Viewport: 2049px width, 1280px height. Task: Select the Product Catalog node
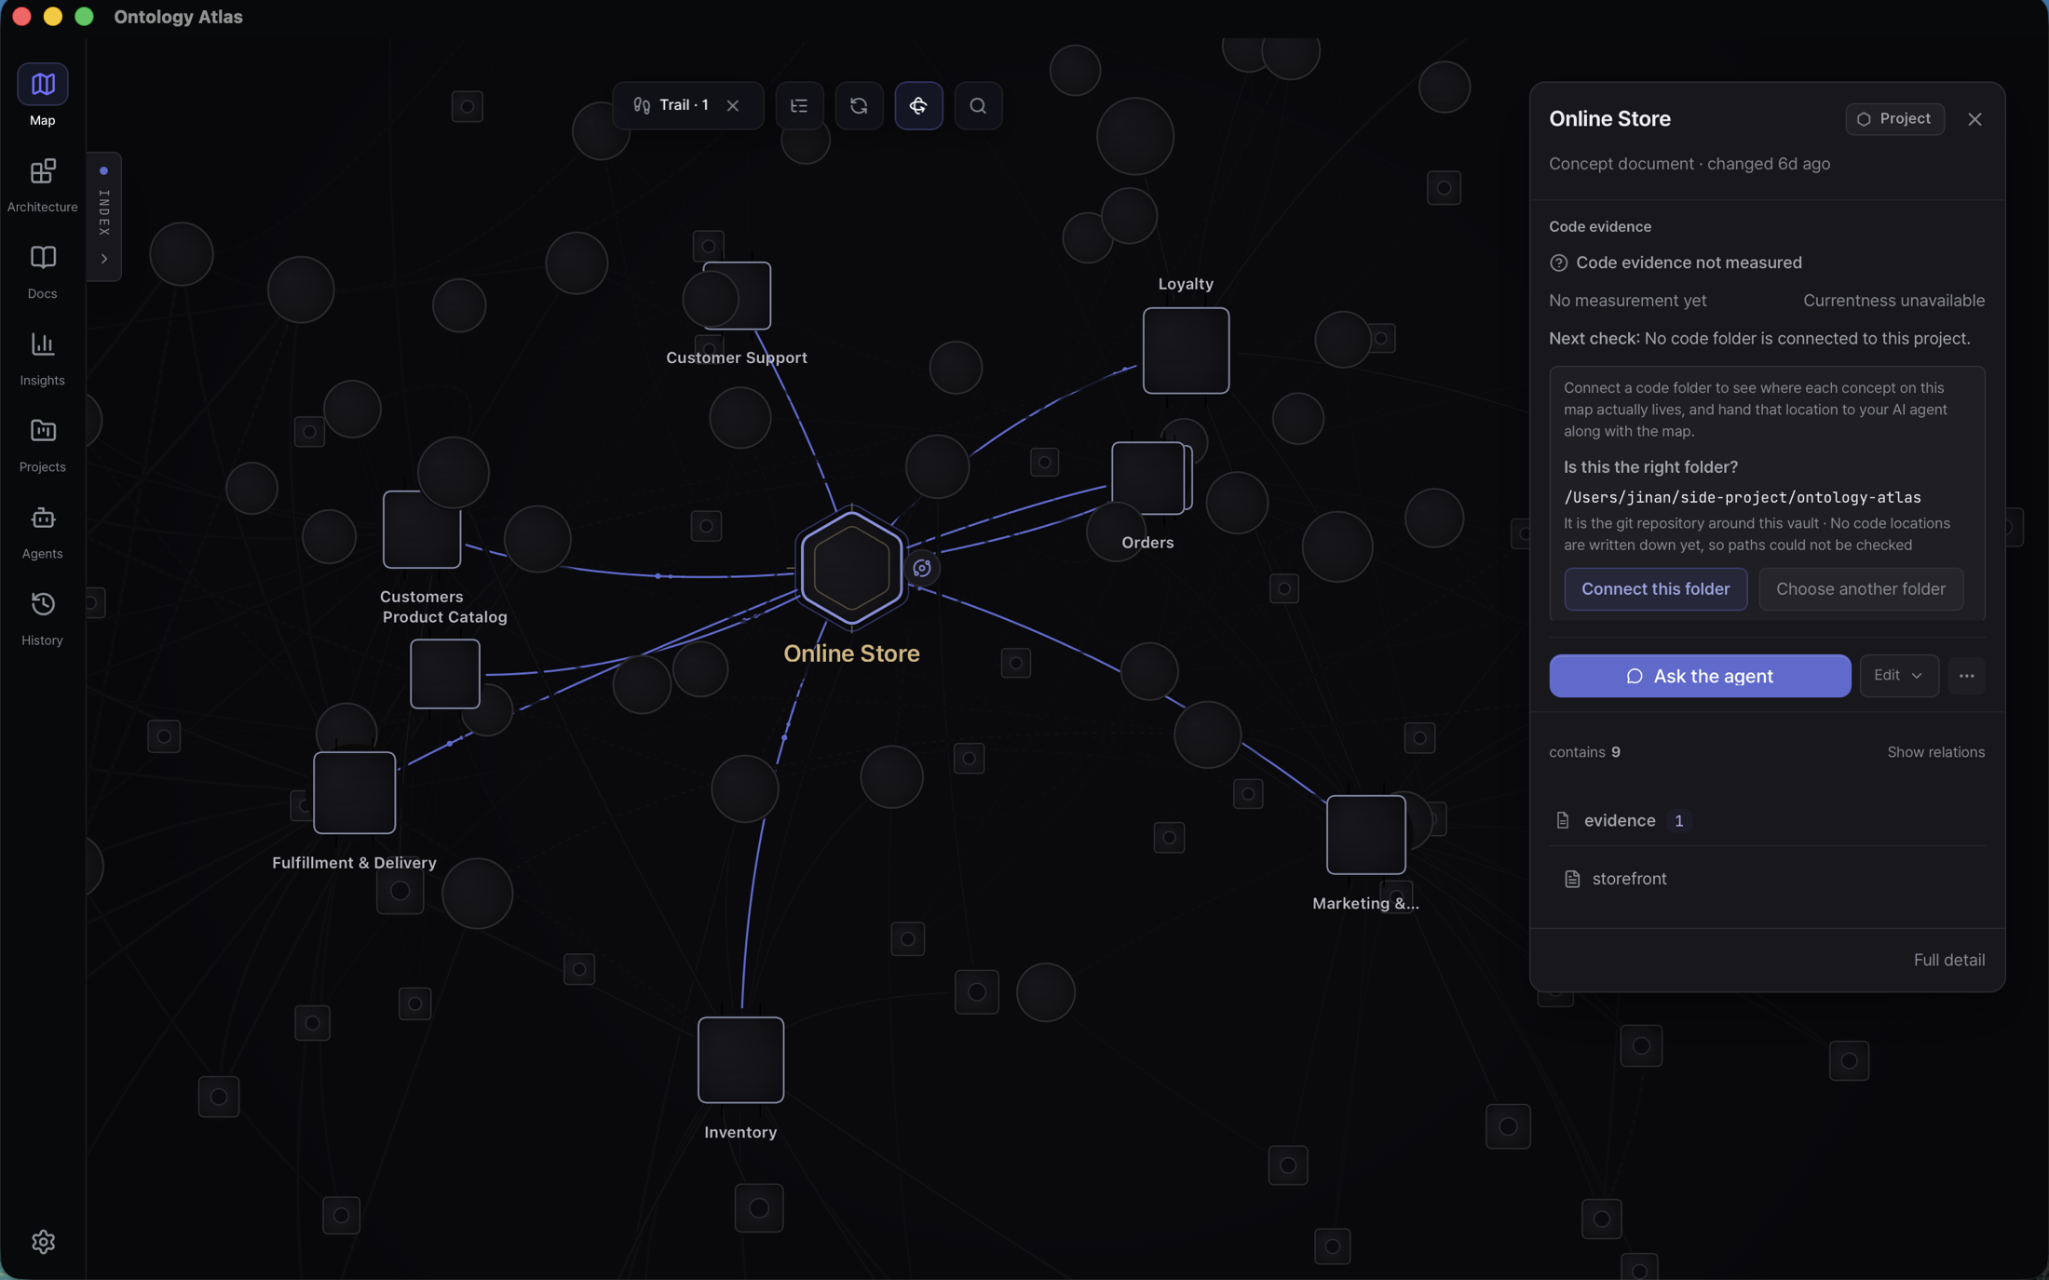click(x=445, y=674)
